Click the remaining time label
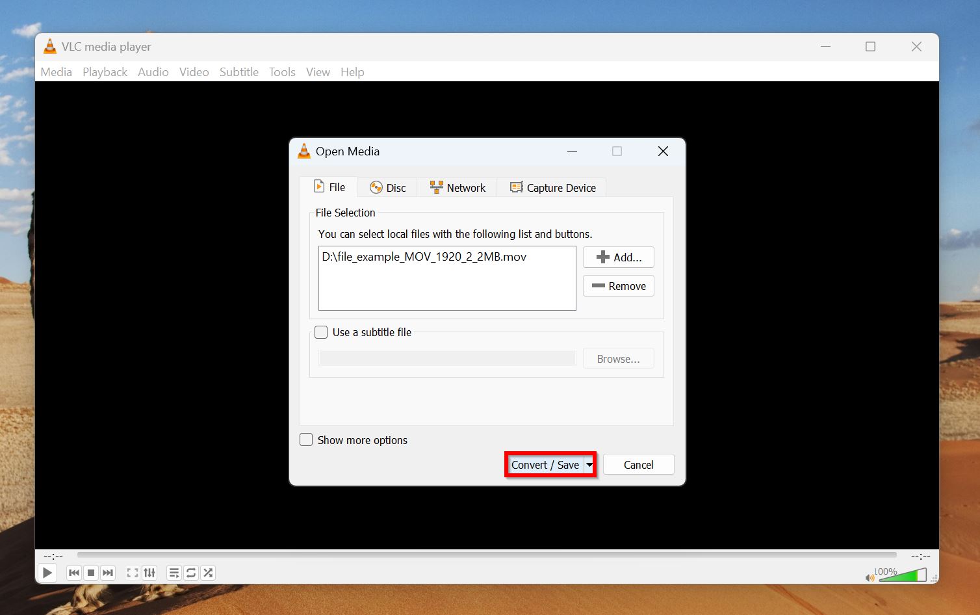Screen dimensions: 980x615 pyautogui.click(x=921, y=556)
